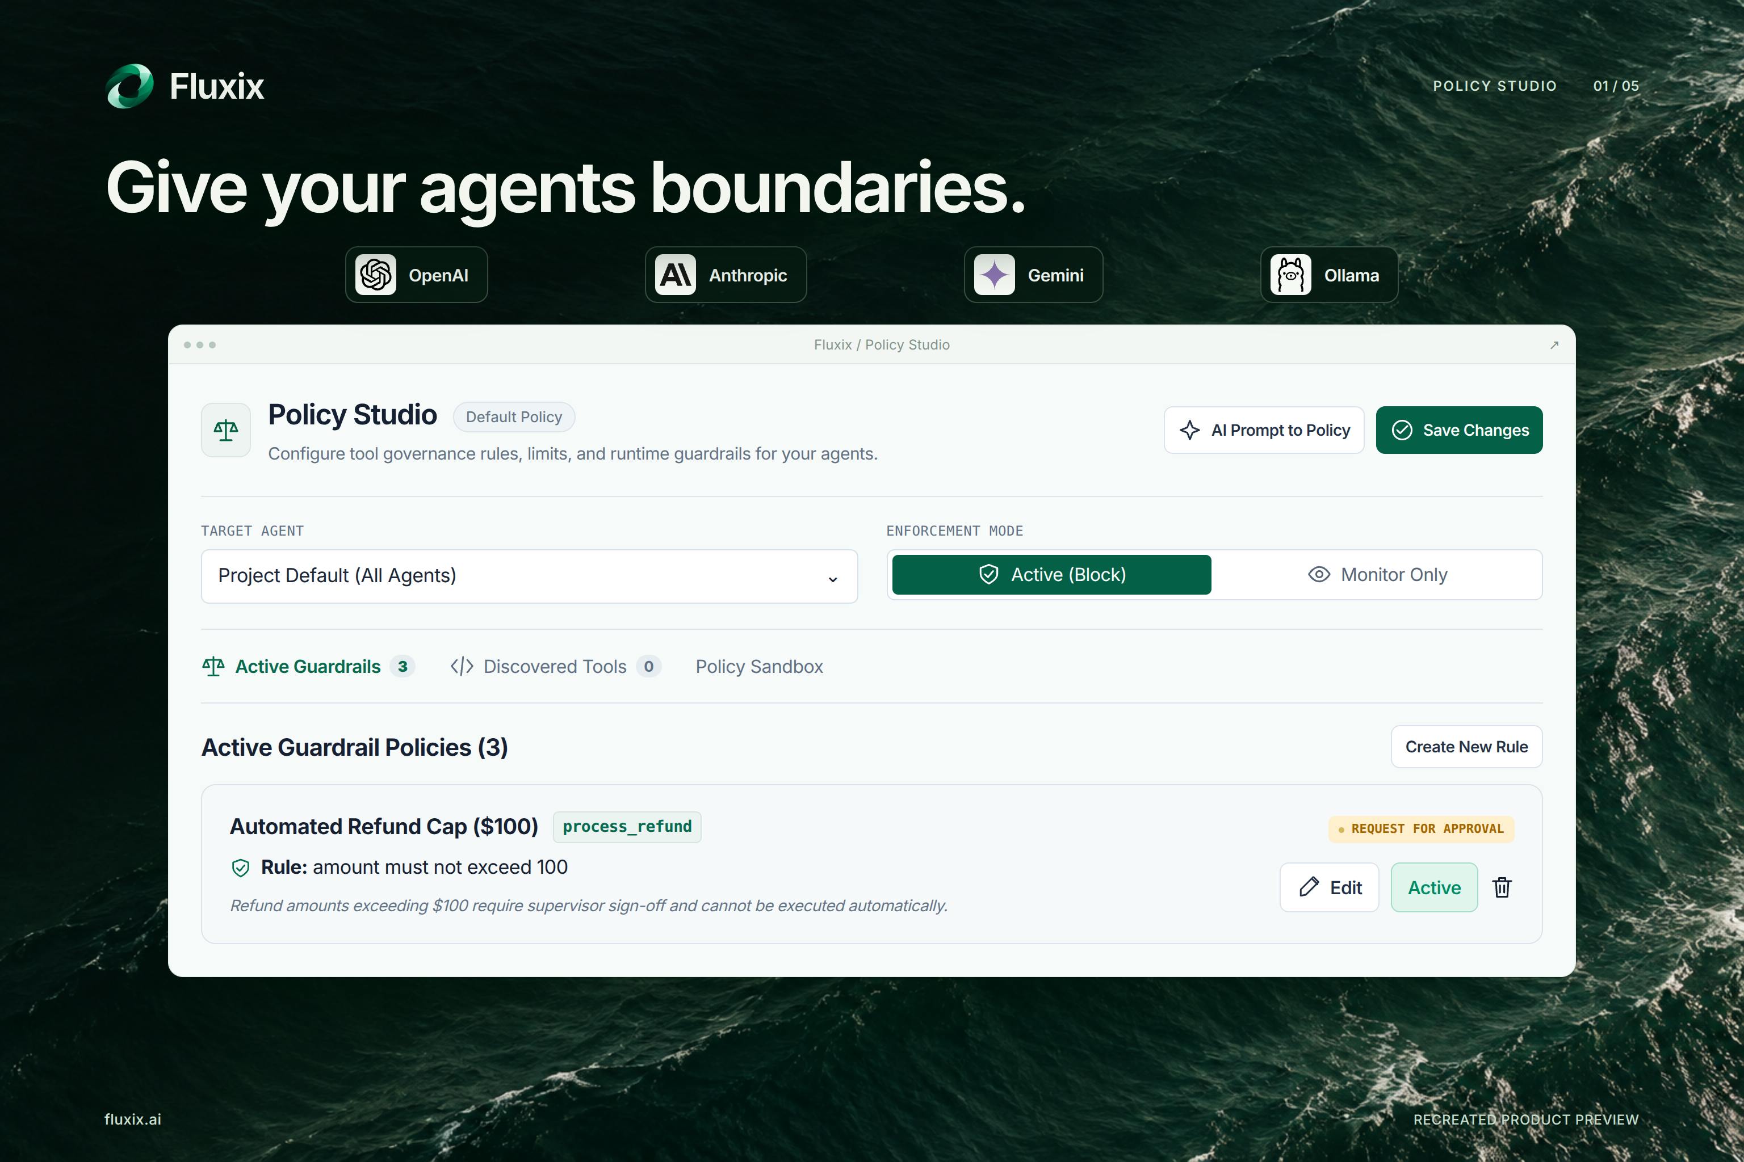This screenshot has width=1744, height=1162.
Task: Click Automated Refund Cap ($100) title
Action: [384, 826]
